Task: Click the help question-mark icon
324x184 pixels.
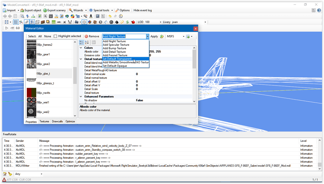Action: point(319,10)
